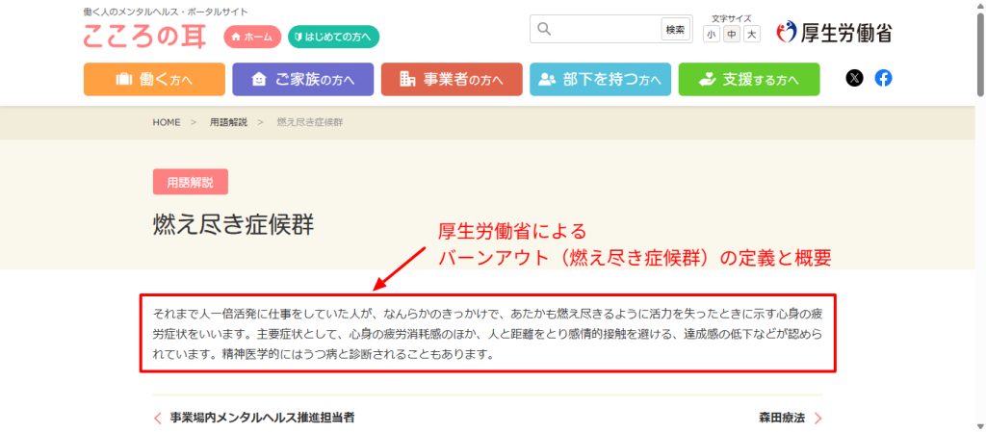This screenshot has height=432, width=986.
Task: Set font size to 小
Action: 711,35
